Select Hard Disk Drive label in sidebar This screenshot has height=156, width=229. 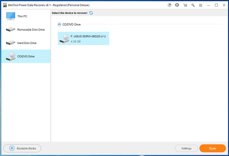[27, 43]
